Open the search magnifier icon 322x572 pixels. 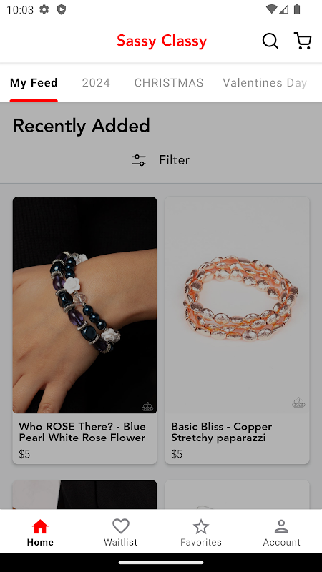tap(270, 41)
